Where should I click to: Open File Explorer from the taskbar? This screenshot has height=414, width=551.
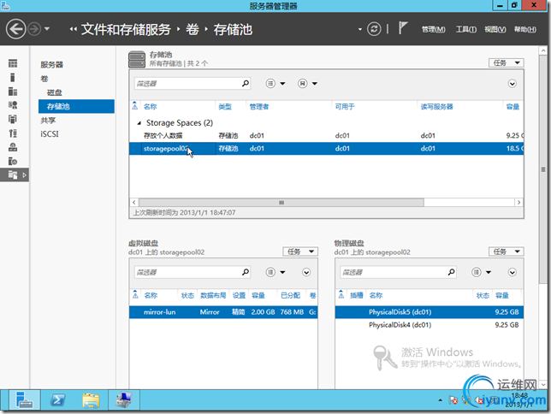(x=91, y=400)
